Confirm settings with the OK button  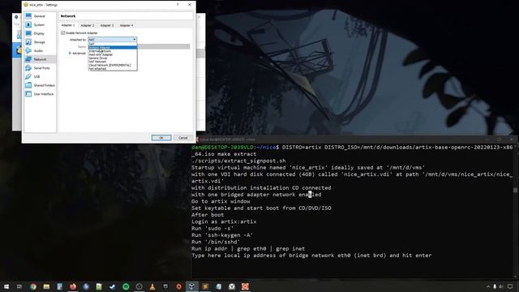[x=161, y=138]
